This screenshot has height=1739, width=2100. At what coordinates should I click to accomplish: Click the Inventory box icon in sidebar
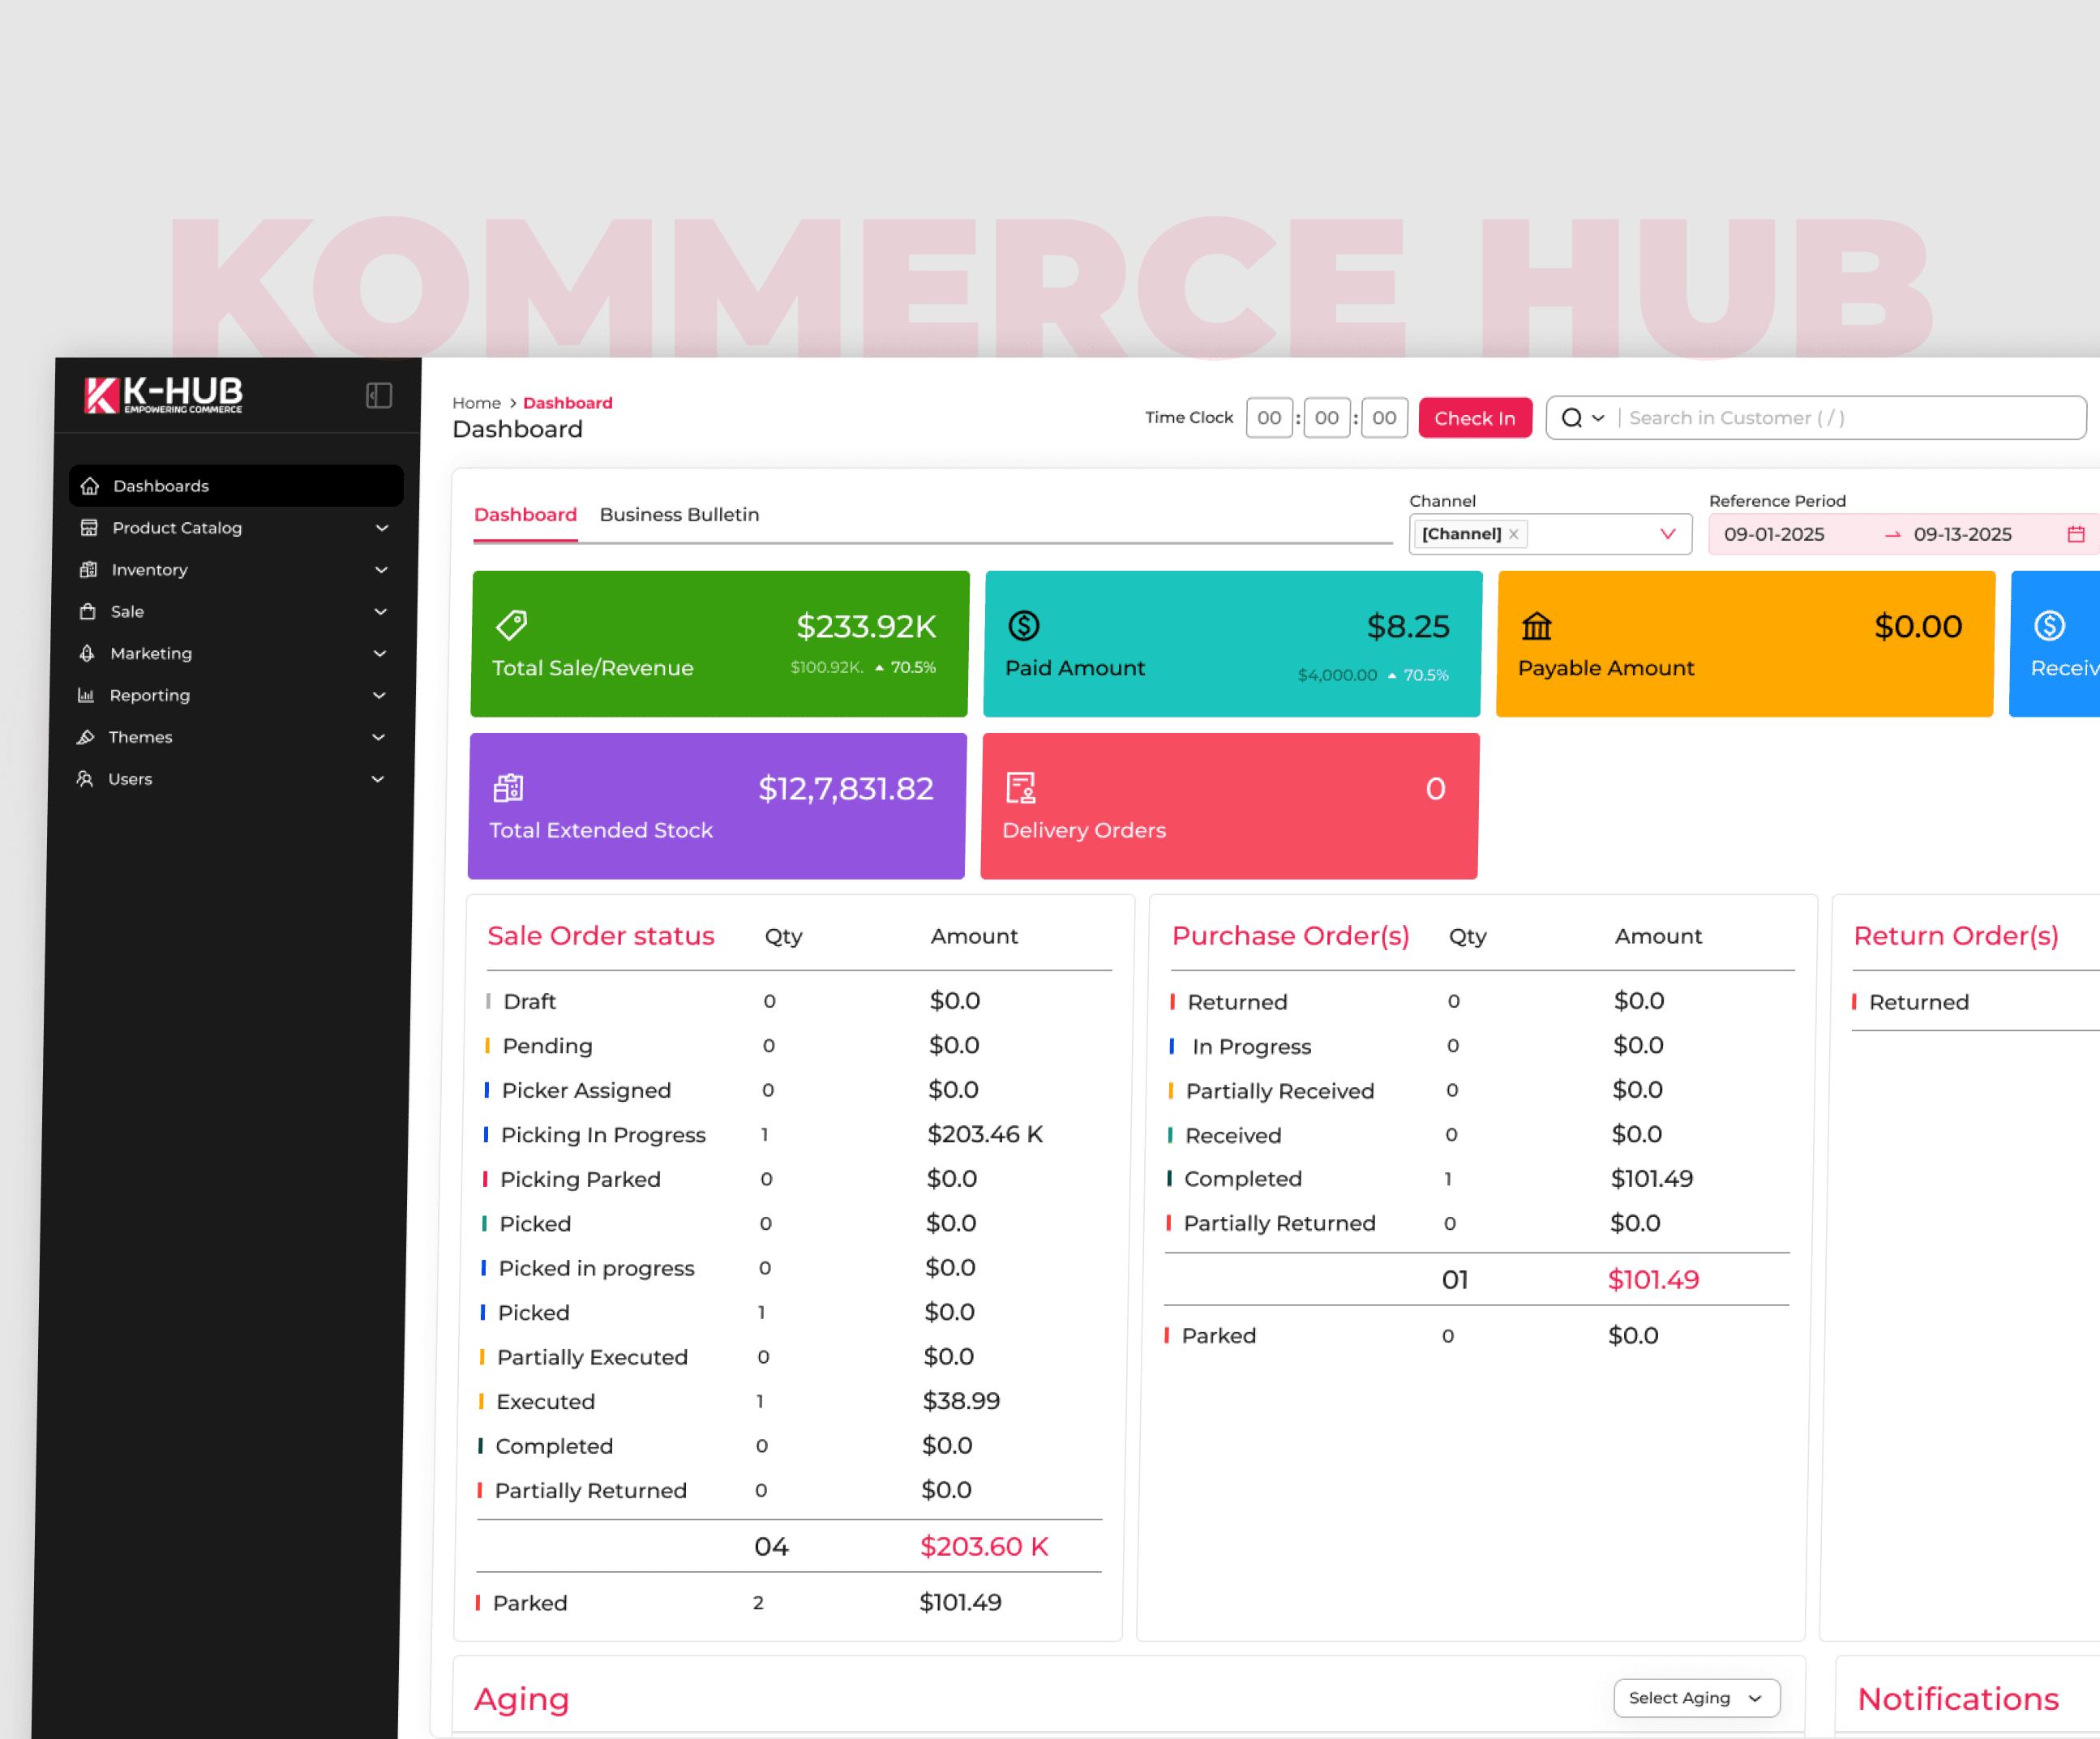point(88,569)
